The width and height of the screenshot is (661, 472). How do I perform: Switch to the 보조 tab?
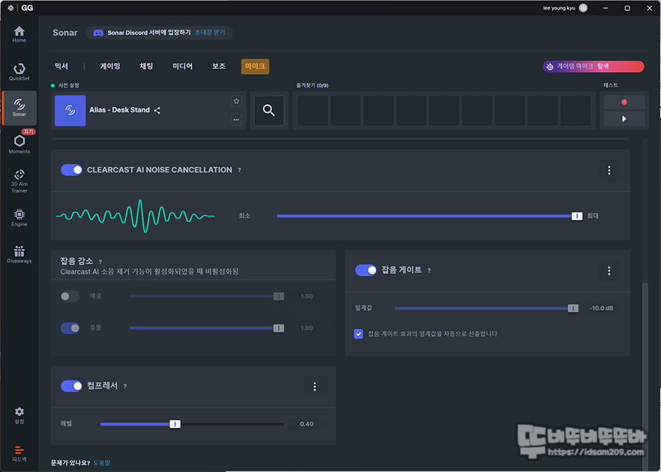219,66
